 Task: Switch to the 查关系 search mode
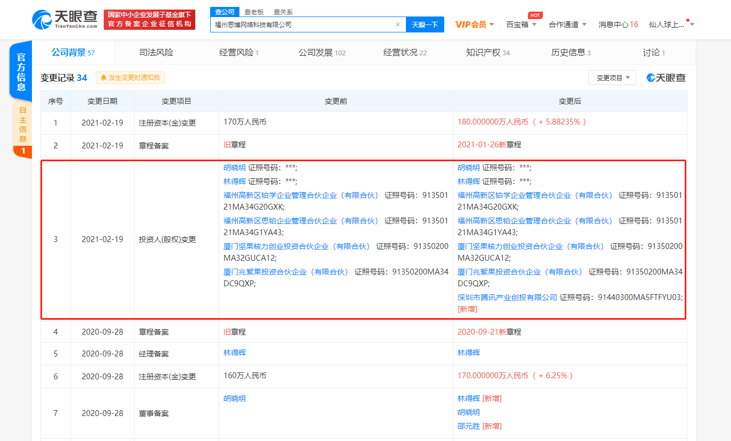[x=283, y=12]
